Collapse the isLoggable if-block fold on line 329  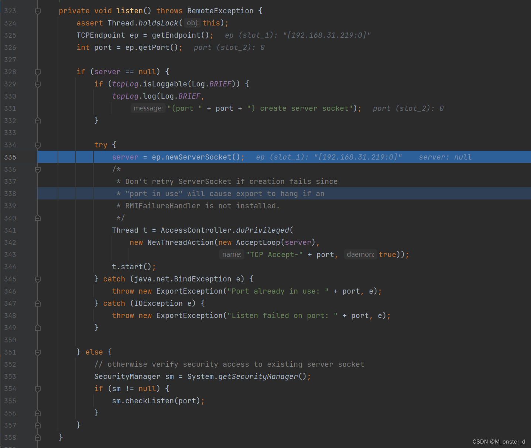pyautogui.click(x=38, y=84)
